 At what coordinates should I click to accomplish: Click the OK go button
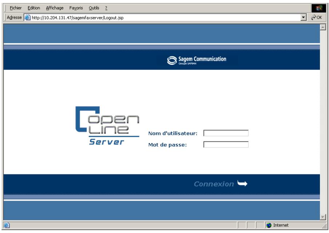pos(317,17)
